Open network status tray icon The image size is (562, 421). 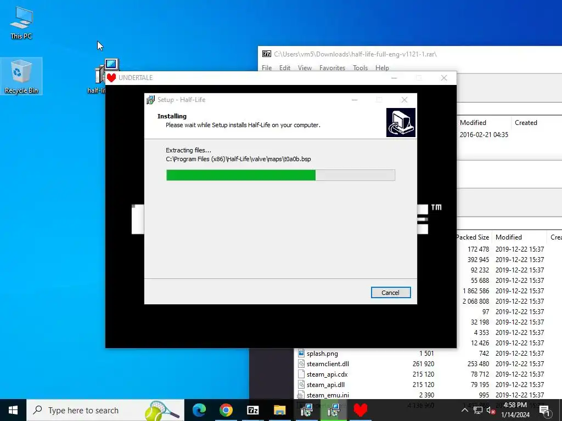click(478, 410)
